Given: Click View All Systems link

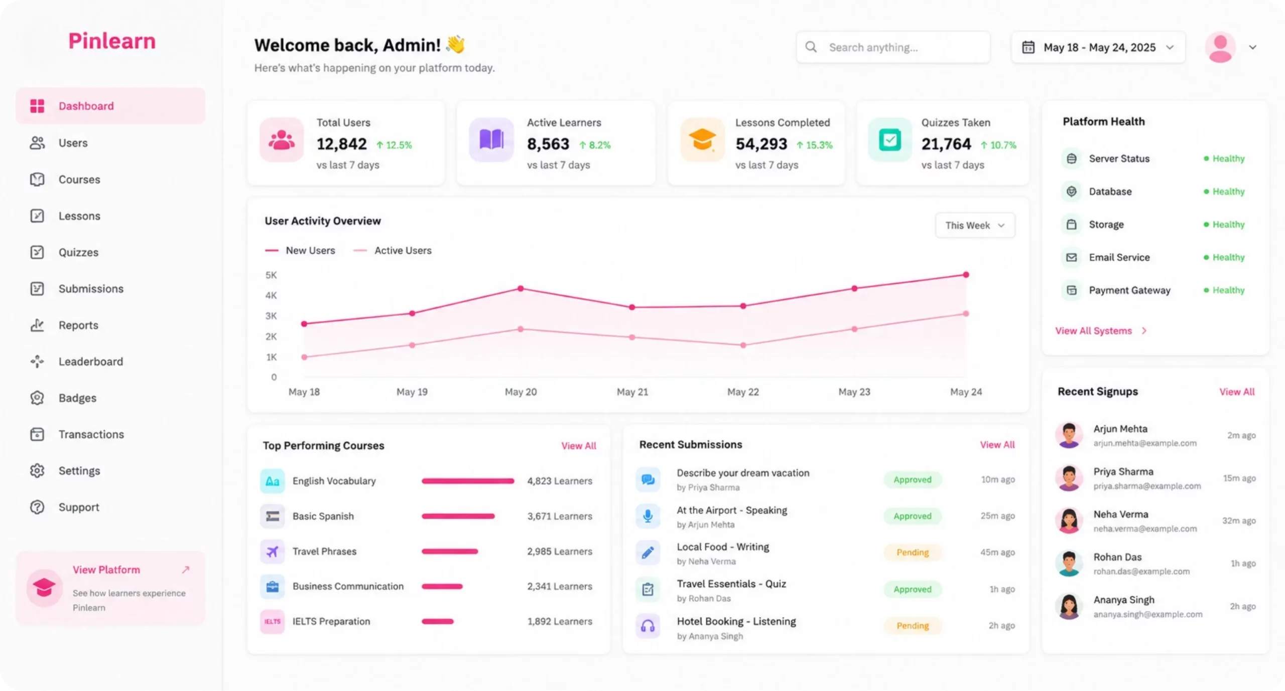Looking at the screenshot, I should tap(1101, 331).
